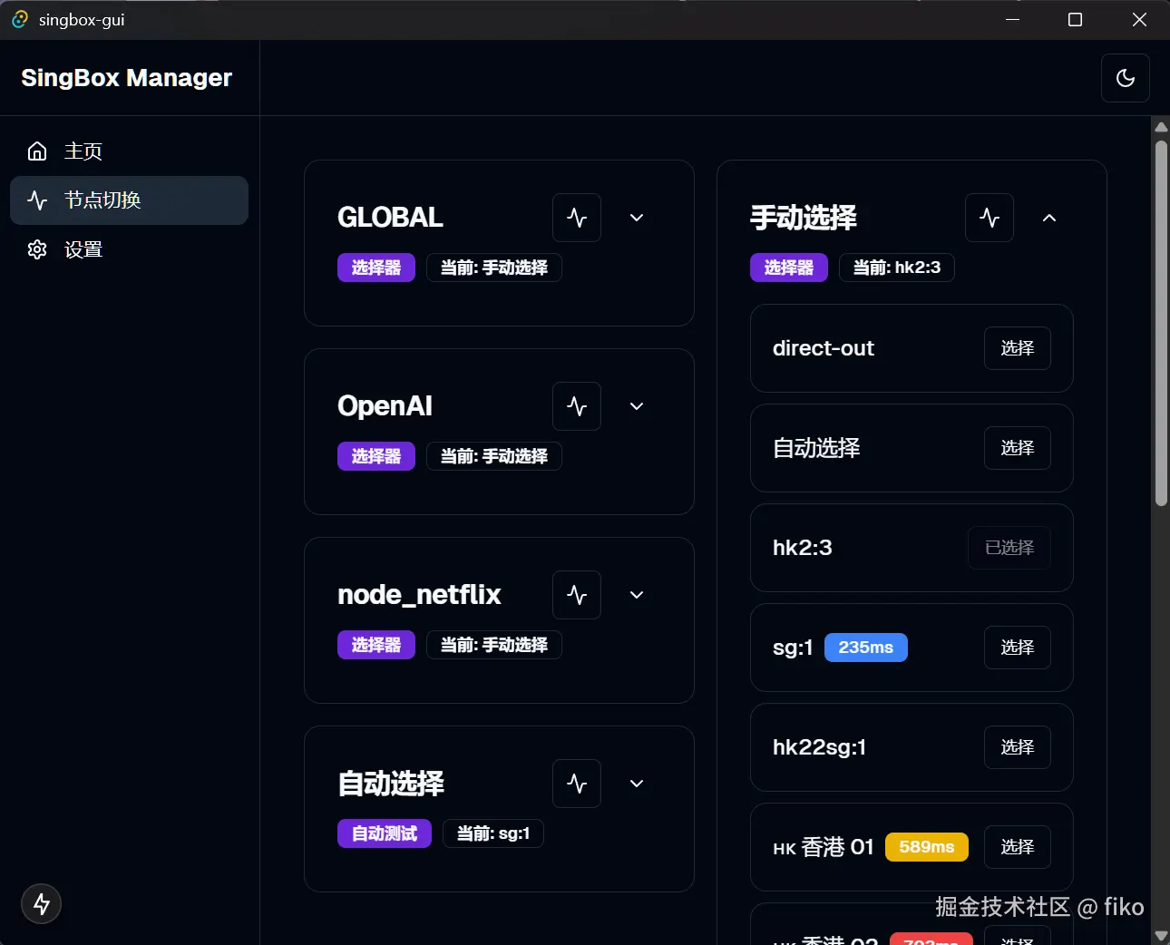
Task: Click the SingBox Manager title
Action: click(x=127, y=78)
